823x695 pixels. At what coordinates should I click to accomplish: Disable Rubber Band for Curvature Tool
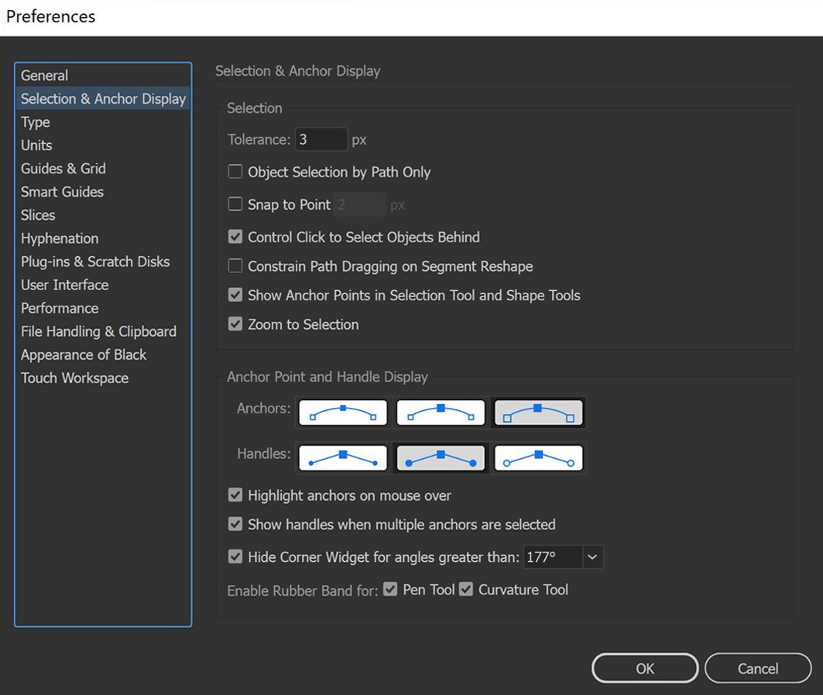pyautogui.click(x=466, y=590)
